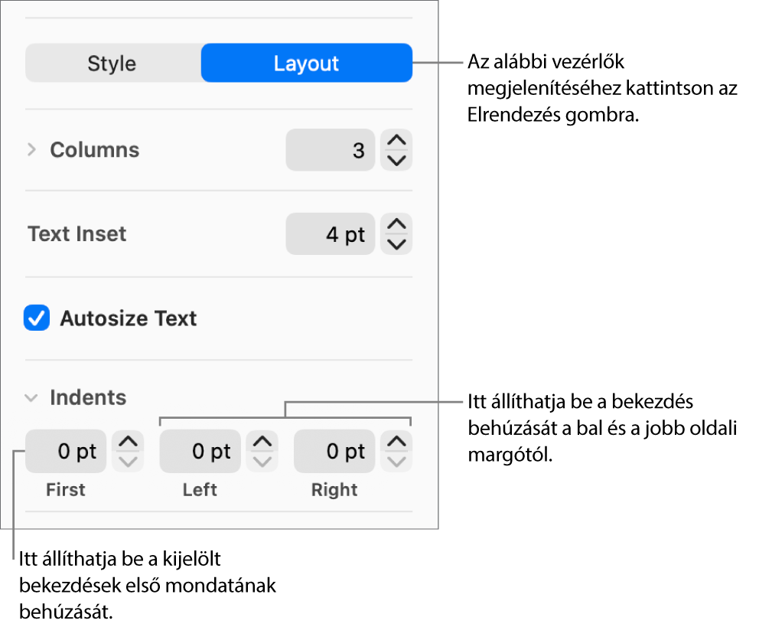The height and width of the screenshot is (627, 759).
Task: Click the First indent value field
Action: tap(66, 452)
